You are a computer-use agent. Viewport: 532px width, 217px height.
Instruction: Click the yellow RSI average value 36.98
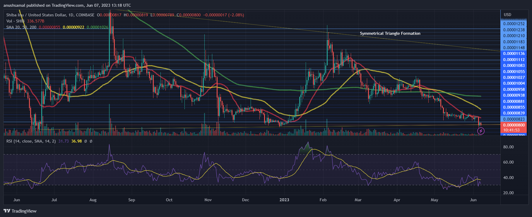(76, 141)
